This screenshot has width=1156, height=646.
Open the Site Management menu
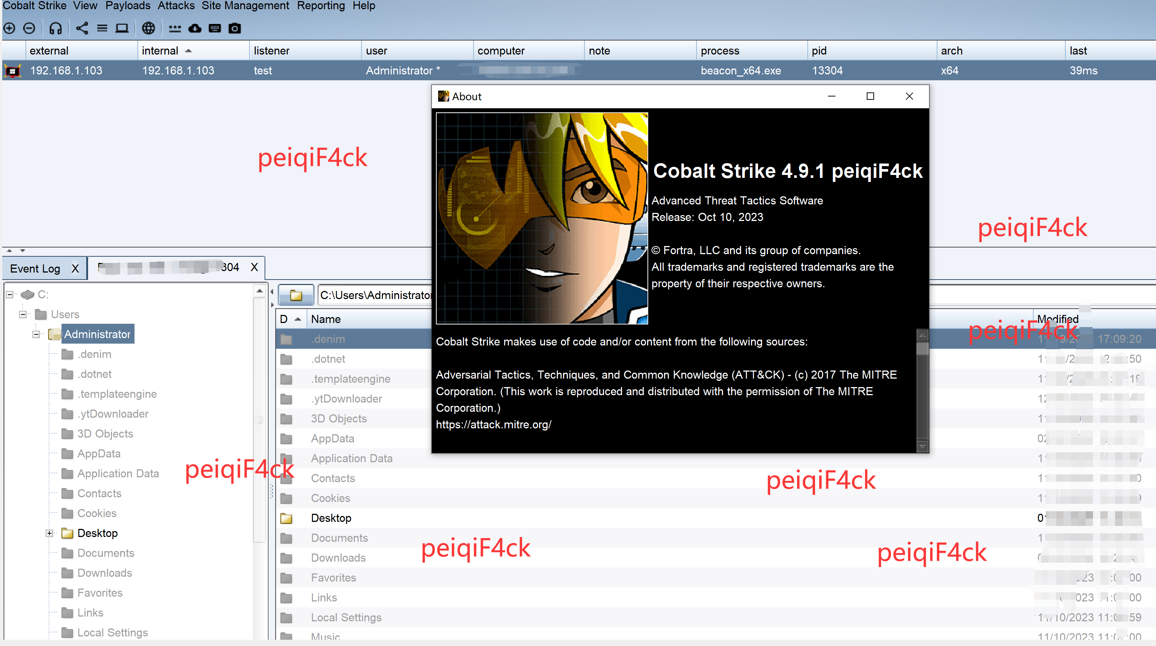(x=245, y=6)
